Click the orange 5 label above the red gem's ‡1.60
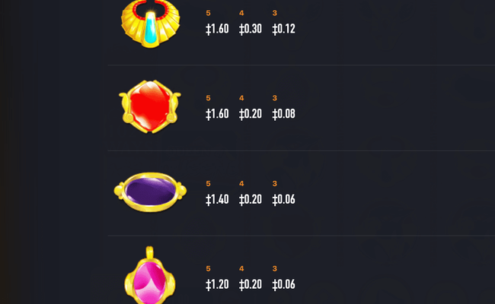The image size is (495, 304). click(x=208, y=98)
